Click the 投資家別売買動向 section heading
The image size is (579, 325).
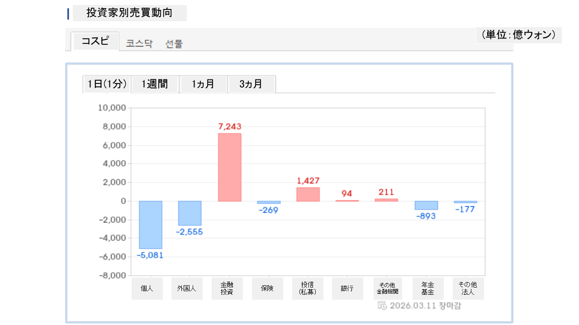pyautogui.click(x=129, y=13)
